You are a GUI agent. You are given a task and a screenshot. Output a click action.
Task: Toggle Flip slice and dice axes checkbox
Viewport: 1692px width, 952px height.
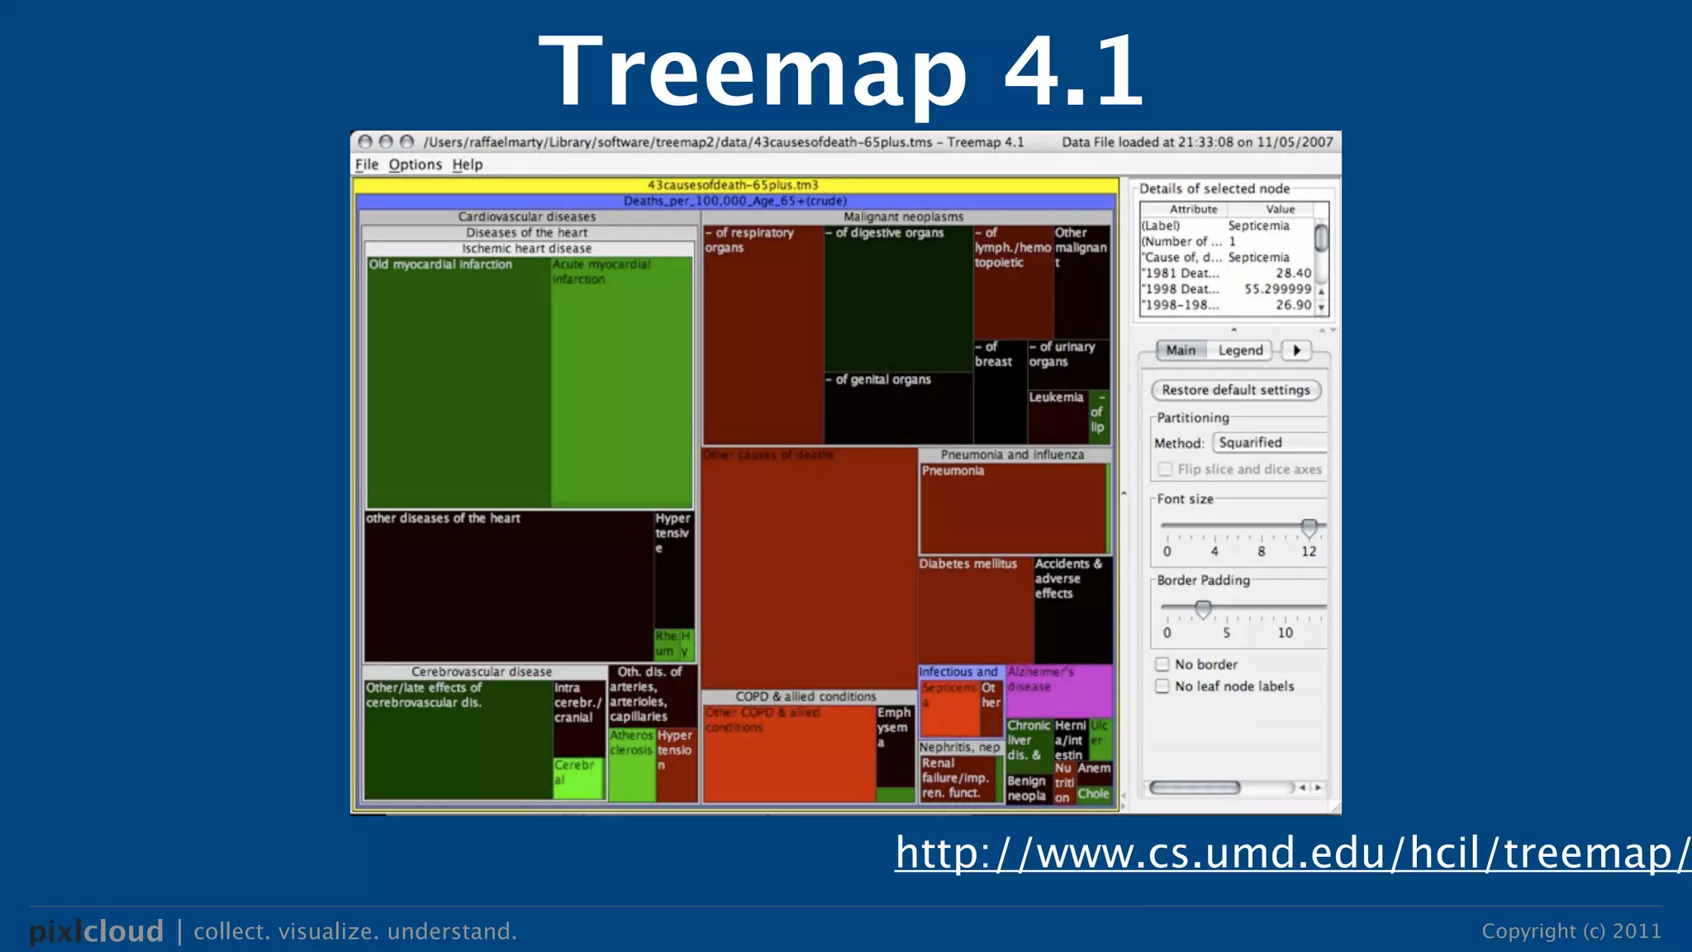tap(1165, 469)
